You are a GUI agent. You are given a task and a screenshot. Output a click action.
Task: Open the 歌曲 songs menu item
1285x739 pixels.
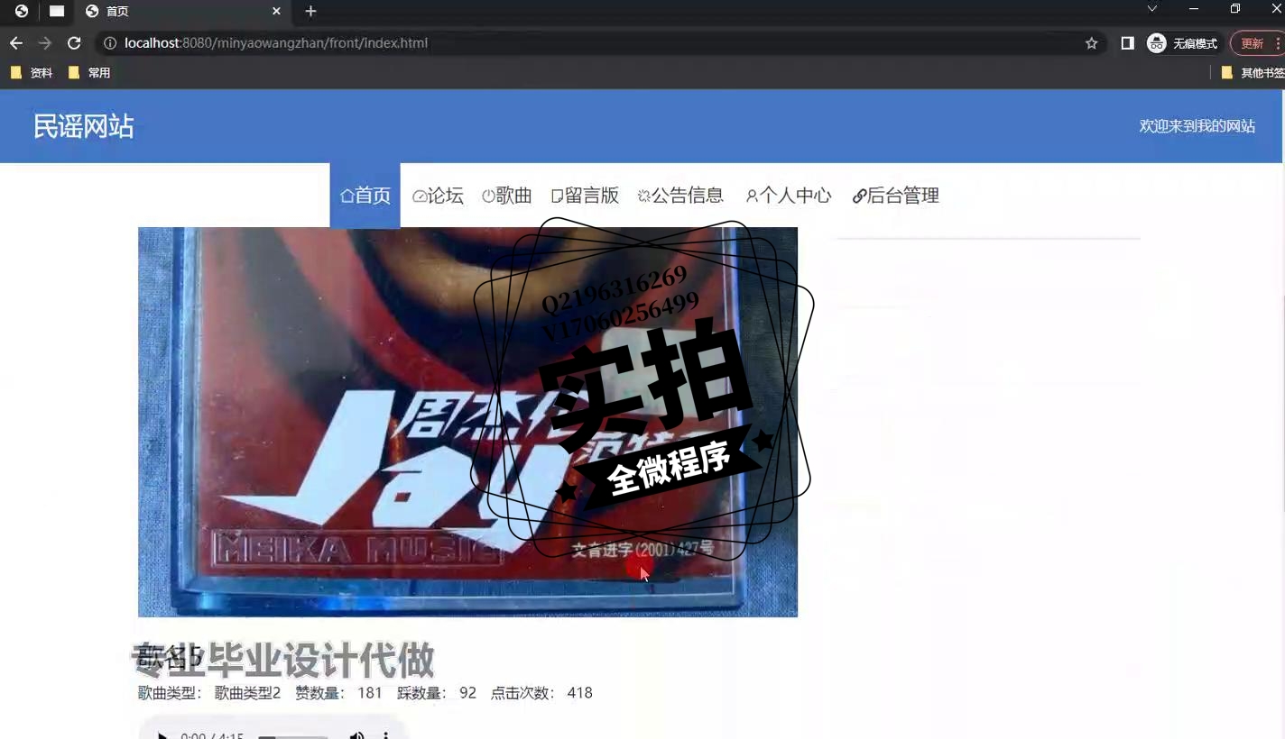coord(506,196)
